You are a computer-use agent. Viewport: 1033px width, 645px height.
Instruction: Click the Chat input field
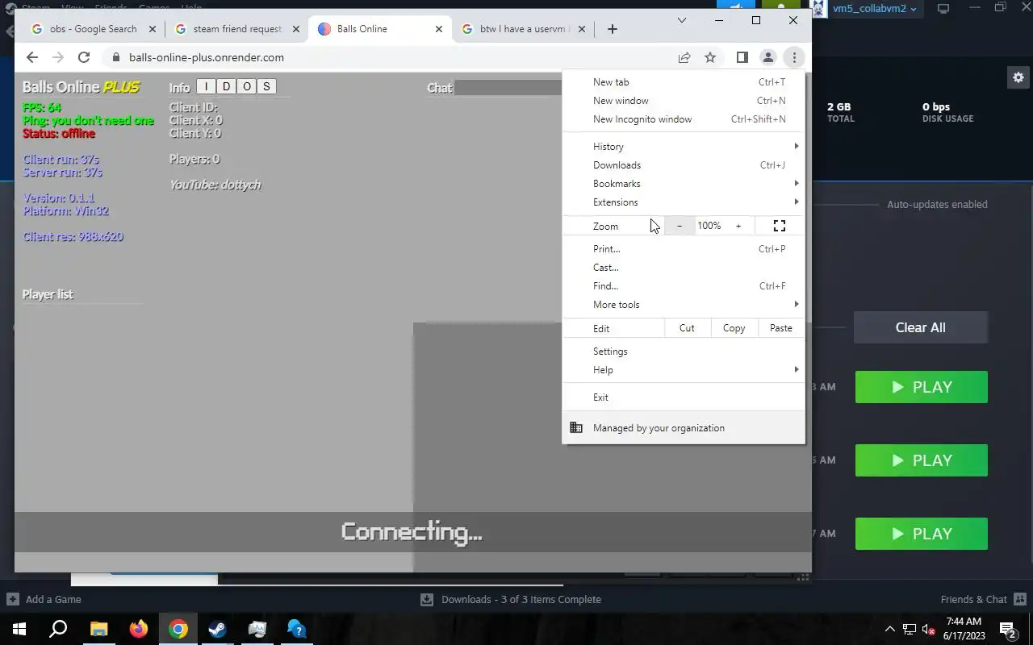point(508,87)
